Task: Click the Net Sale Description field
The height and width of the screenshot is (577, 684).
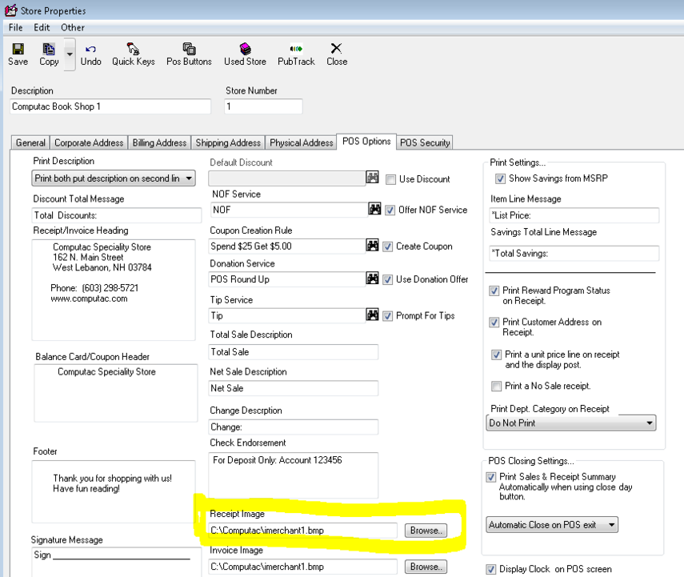Action: tap(293, 388)
